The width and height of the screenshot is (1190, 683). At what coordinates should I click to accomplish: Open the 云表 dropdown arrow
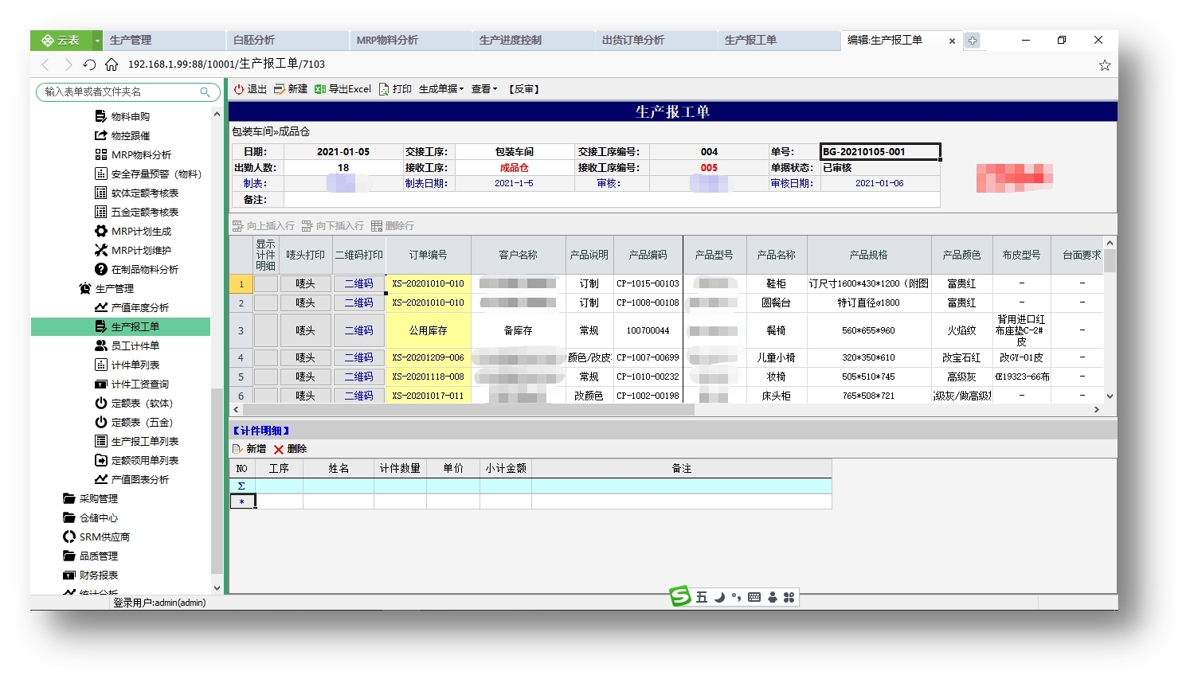click(97, 41)
